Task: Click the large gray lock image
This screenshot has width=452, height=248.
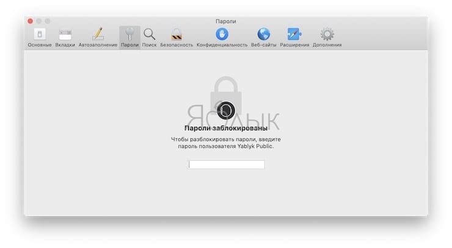Action: coord(226,95)
